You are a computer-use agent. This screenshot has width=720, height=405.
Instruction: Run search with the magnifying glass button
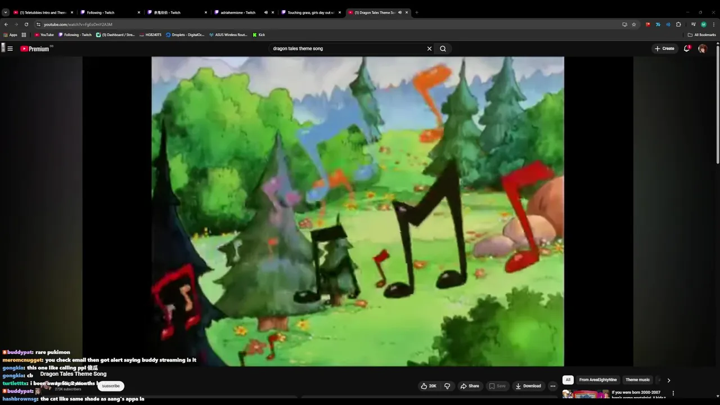click(x=443, y=48)
